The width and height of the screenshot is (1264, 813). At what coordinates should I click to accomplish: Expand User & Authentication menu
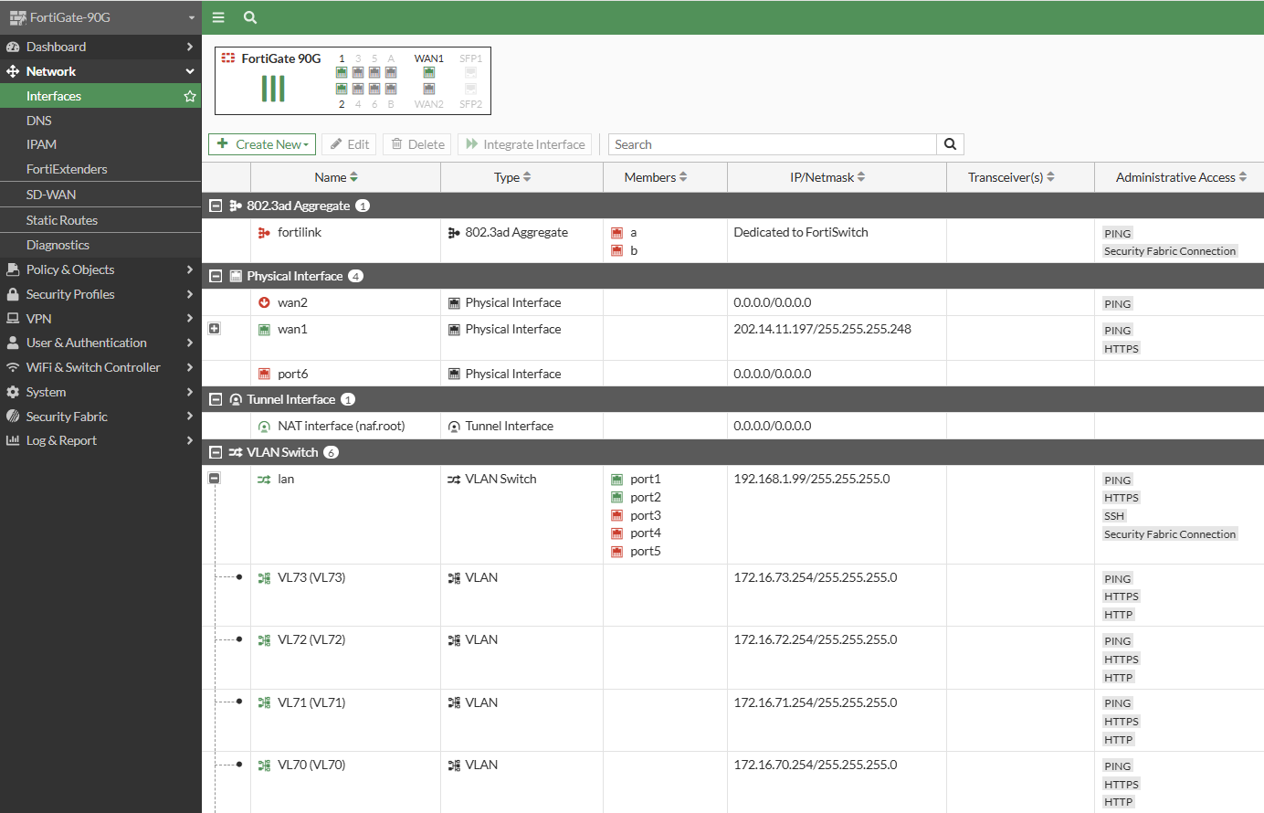pos(100,343)
